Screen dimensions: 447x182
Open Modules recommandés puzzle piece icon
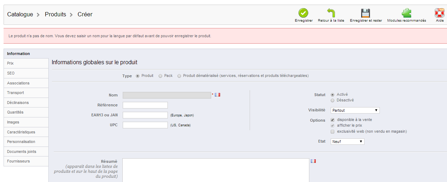point(406,13)
